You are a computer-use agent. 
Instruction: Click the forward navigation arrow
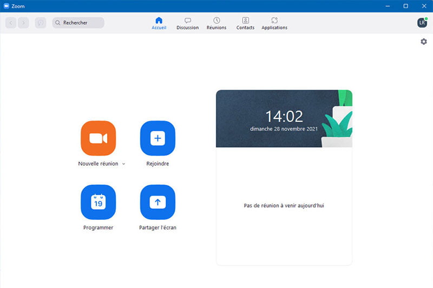point(23,23)
